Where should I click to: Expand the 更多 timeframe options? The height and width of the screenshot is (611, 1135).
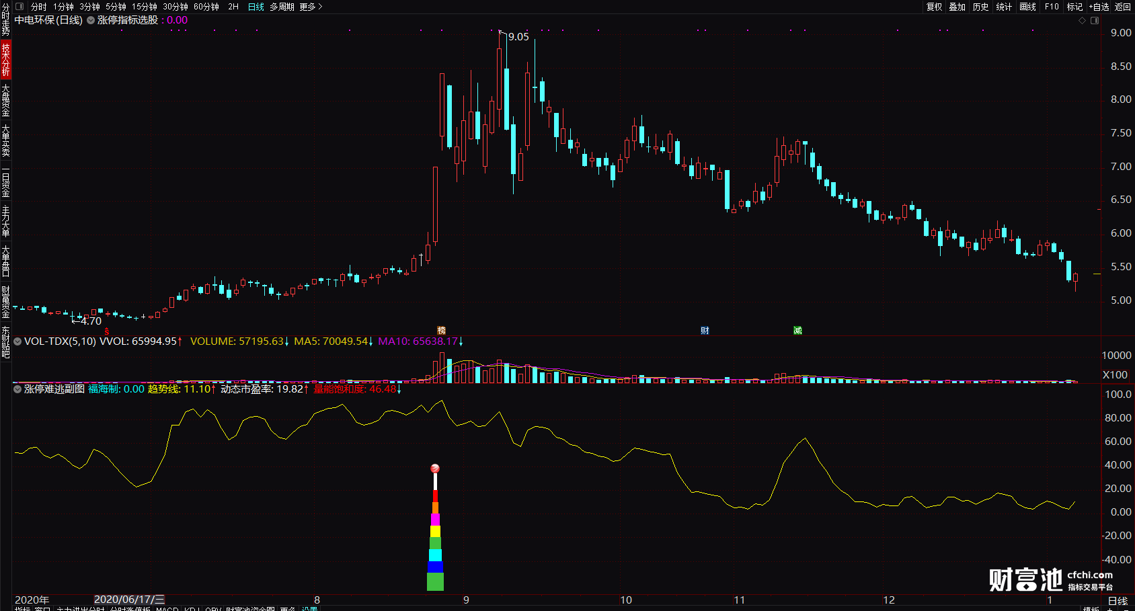click(x=311, y=7)
